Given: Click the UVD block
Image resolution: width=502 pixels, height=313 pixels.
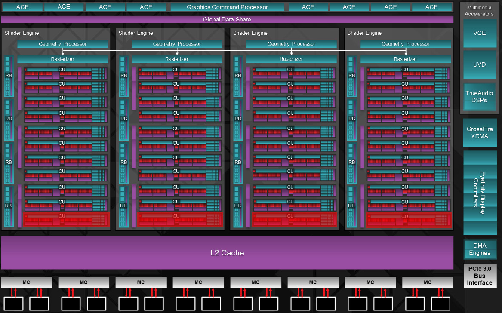Looking at the screenshot, I should pos(479,64).
